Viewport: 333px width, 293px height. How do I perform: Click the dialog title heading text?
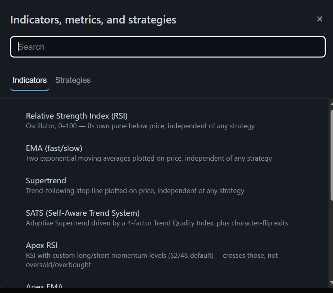(93, 20)
